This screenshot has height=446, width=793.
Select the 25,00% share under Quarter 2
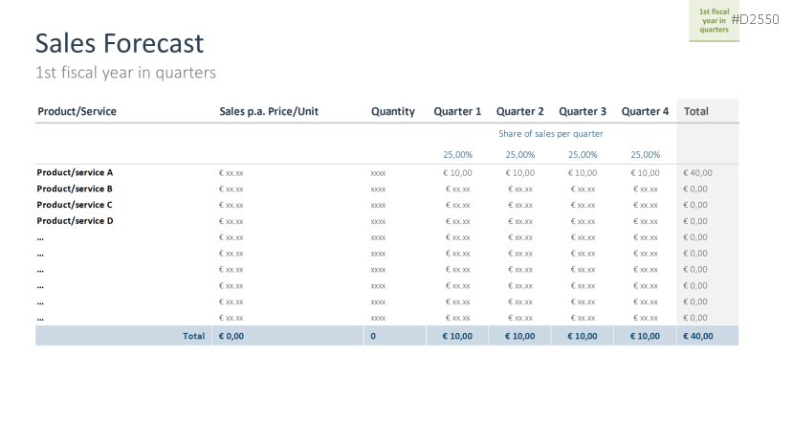point(520,154)
